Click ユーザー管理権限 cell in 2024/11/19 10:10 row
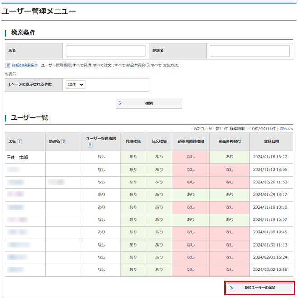This screenshot has width=298, height=298. tap(102, 207)
